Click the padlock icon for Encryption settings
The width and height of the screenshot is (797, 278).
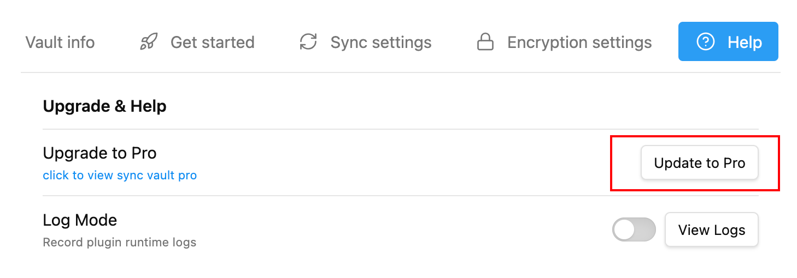tap(485, 42)
